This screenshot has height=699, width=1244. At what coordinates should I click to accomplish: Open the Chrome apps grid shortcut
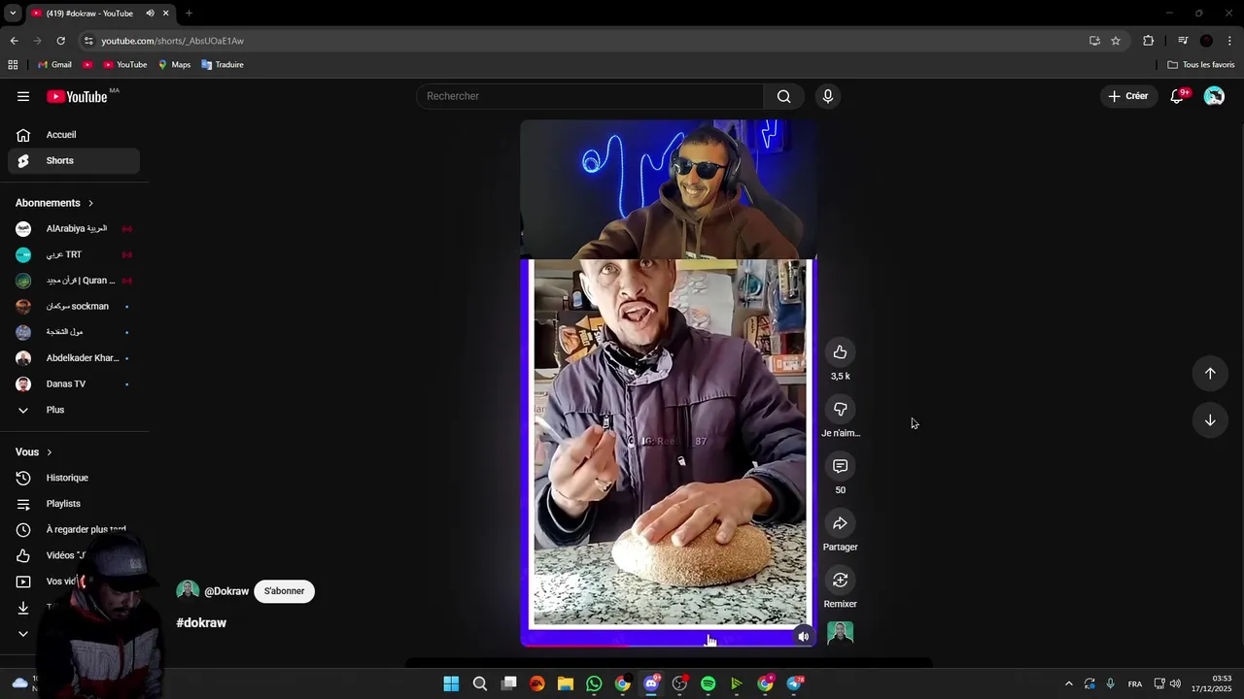(13, 65)
